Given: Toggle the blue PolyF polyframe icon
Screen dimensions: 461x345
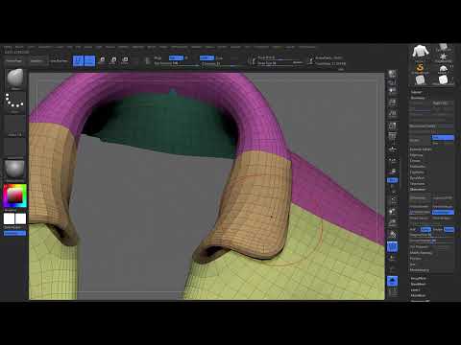Looking at the screenshot, I should point(392,246).
